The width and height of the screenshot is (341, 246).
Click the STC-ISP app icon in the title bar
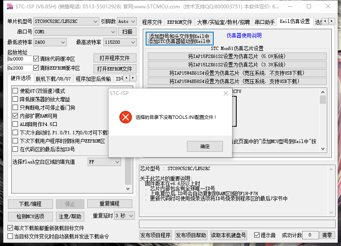pyautogui.click(x=10, y=7)
